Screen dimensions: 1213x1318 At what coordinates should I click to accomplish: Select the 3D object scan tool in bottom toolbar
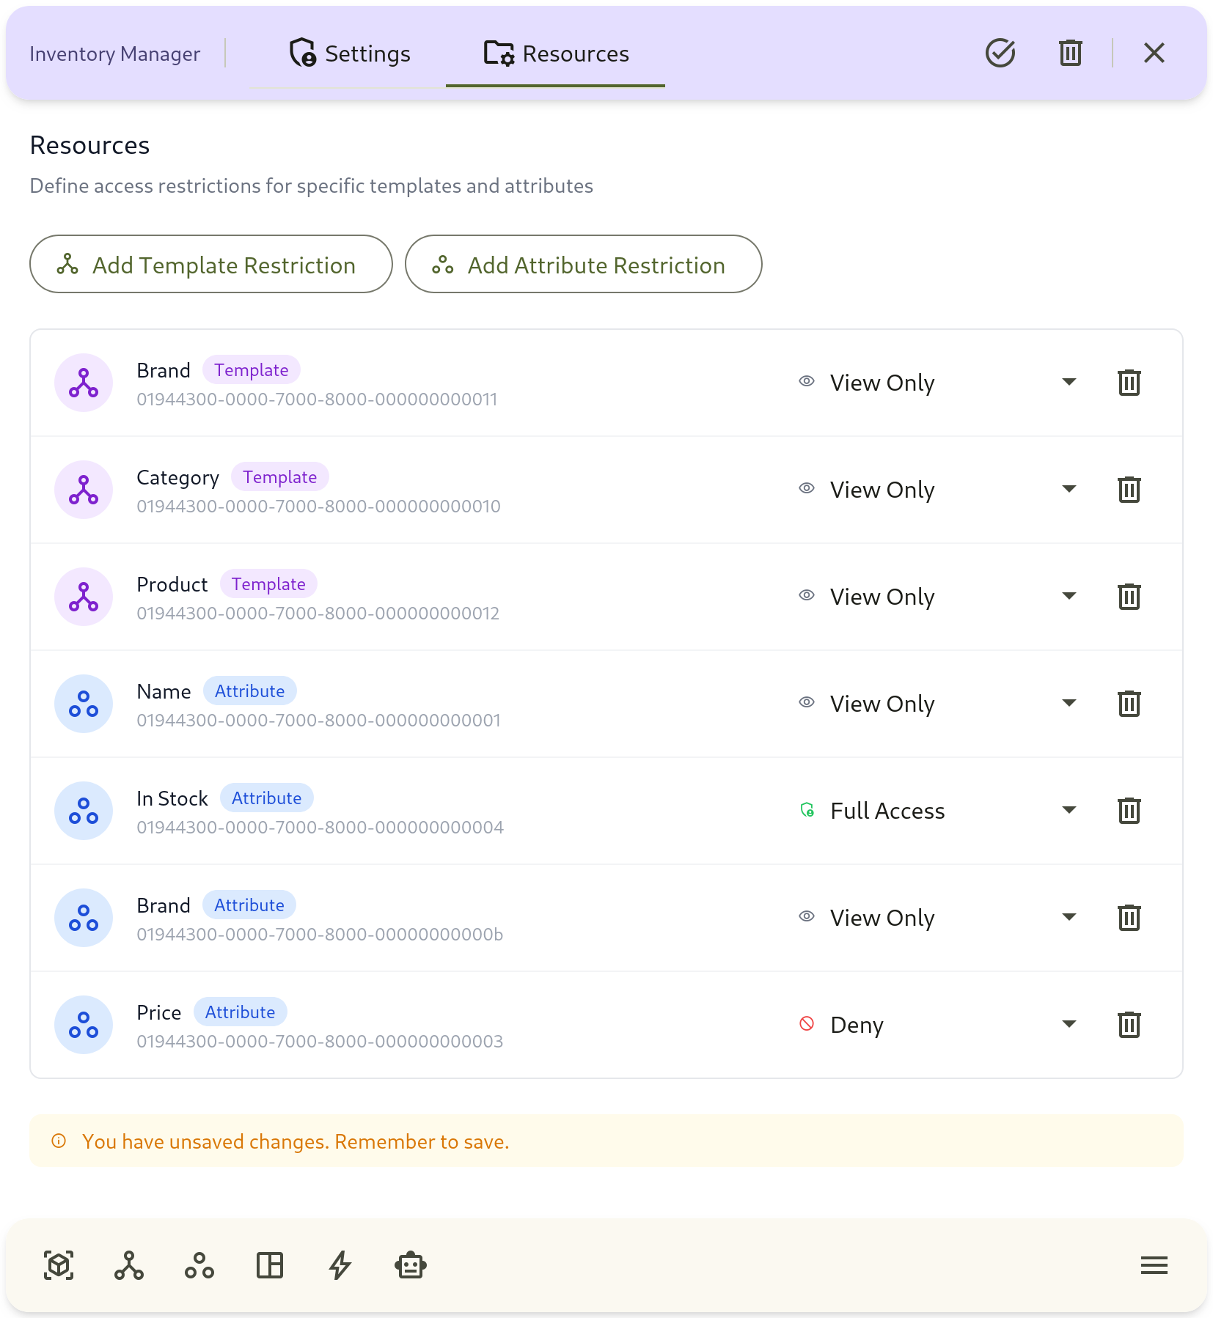coord(59,1264)
